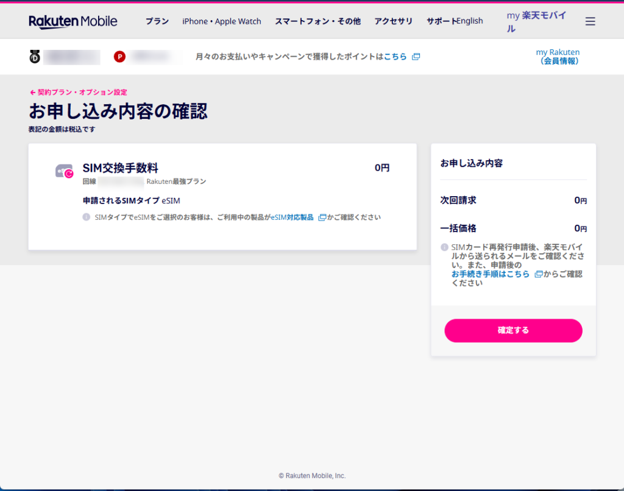Open the eSIM対応製品 link
This screenshot has width=624, height=491.
pos(292,217)
